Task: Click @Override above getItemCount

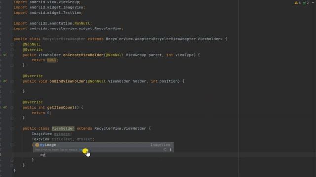Action: (33, 102)
